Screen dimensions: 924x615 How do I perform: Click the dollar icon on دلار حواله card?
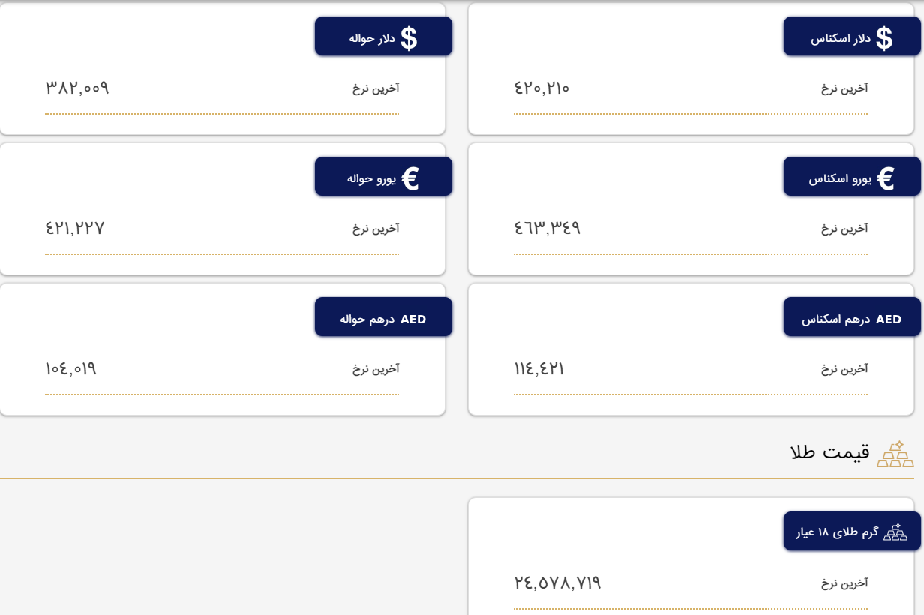409,34
